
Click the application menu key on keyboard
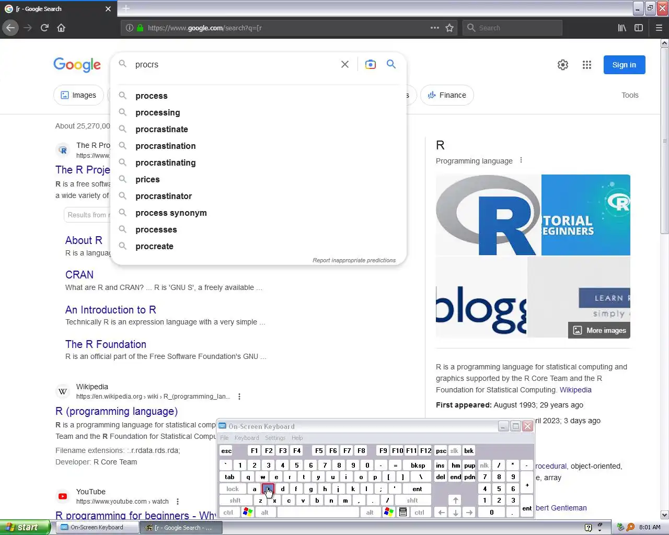[x=403, y=513]
